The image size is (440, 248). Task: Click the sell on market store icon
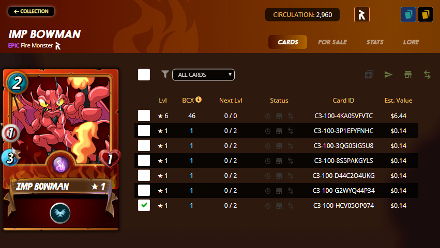(408, 74)
